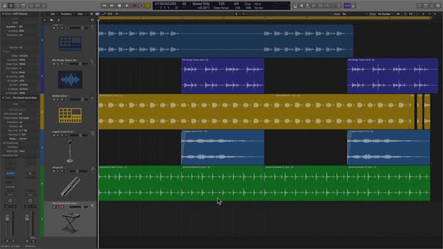Open the List Editors icon

(x=419, y=6)
